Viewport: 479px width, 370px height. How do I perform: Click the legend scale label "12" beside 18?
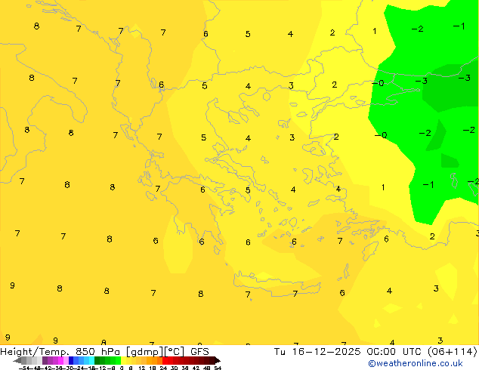[x=142, y=368]
